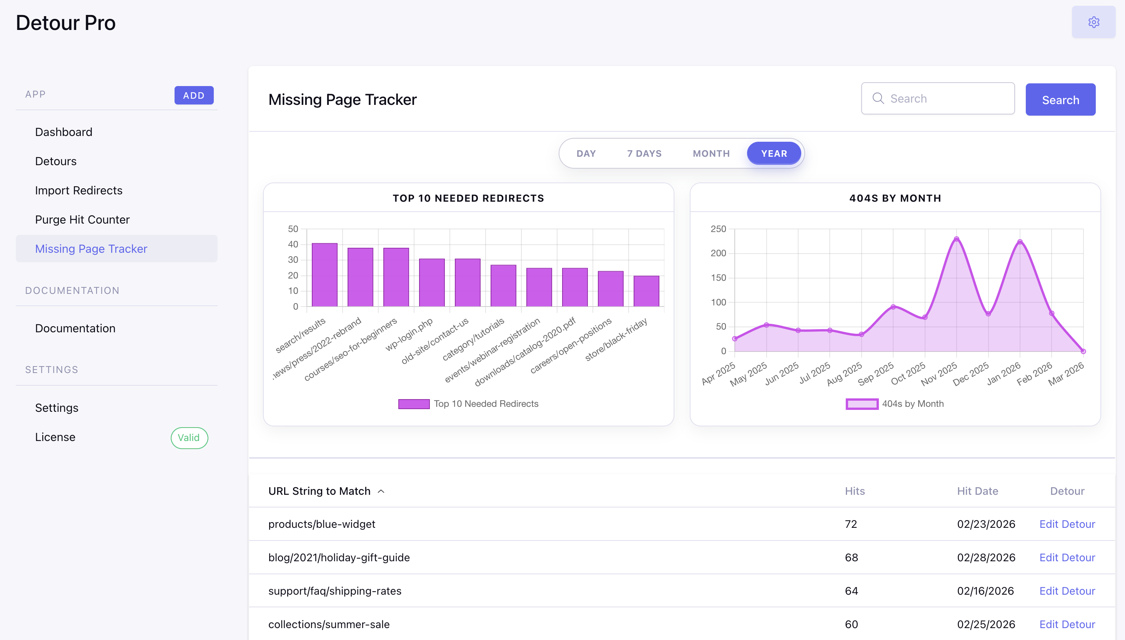Open settings via the gear icon
1125x640 pixels.
pyautogui.click(x=1093, y=22)
